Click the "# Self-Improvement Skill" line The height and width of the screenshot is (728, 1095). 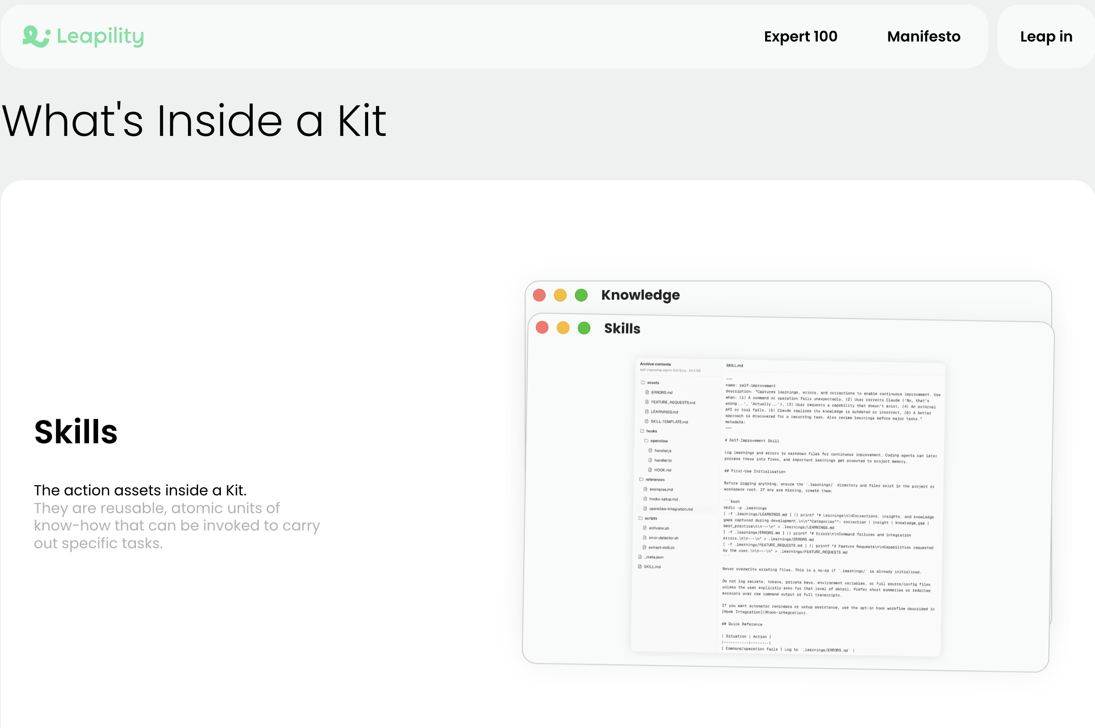pos(752,440)
